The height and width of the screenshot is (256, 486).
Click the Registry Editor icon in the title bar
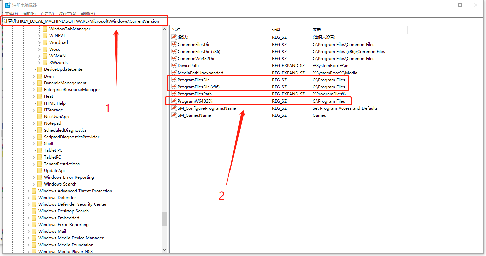click(7, 5)
